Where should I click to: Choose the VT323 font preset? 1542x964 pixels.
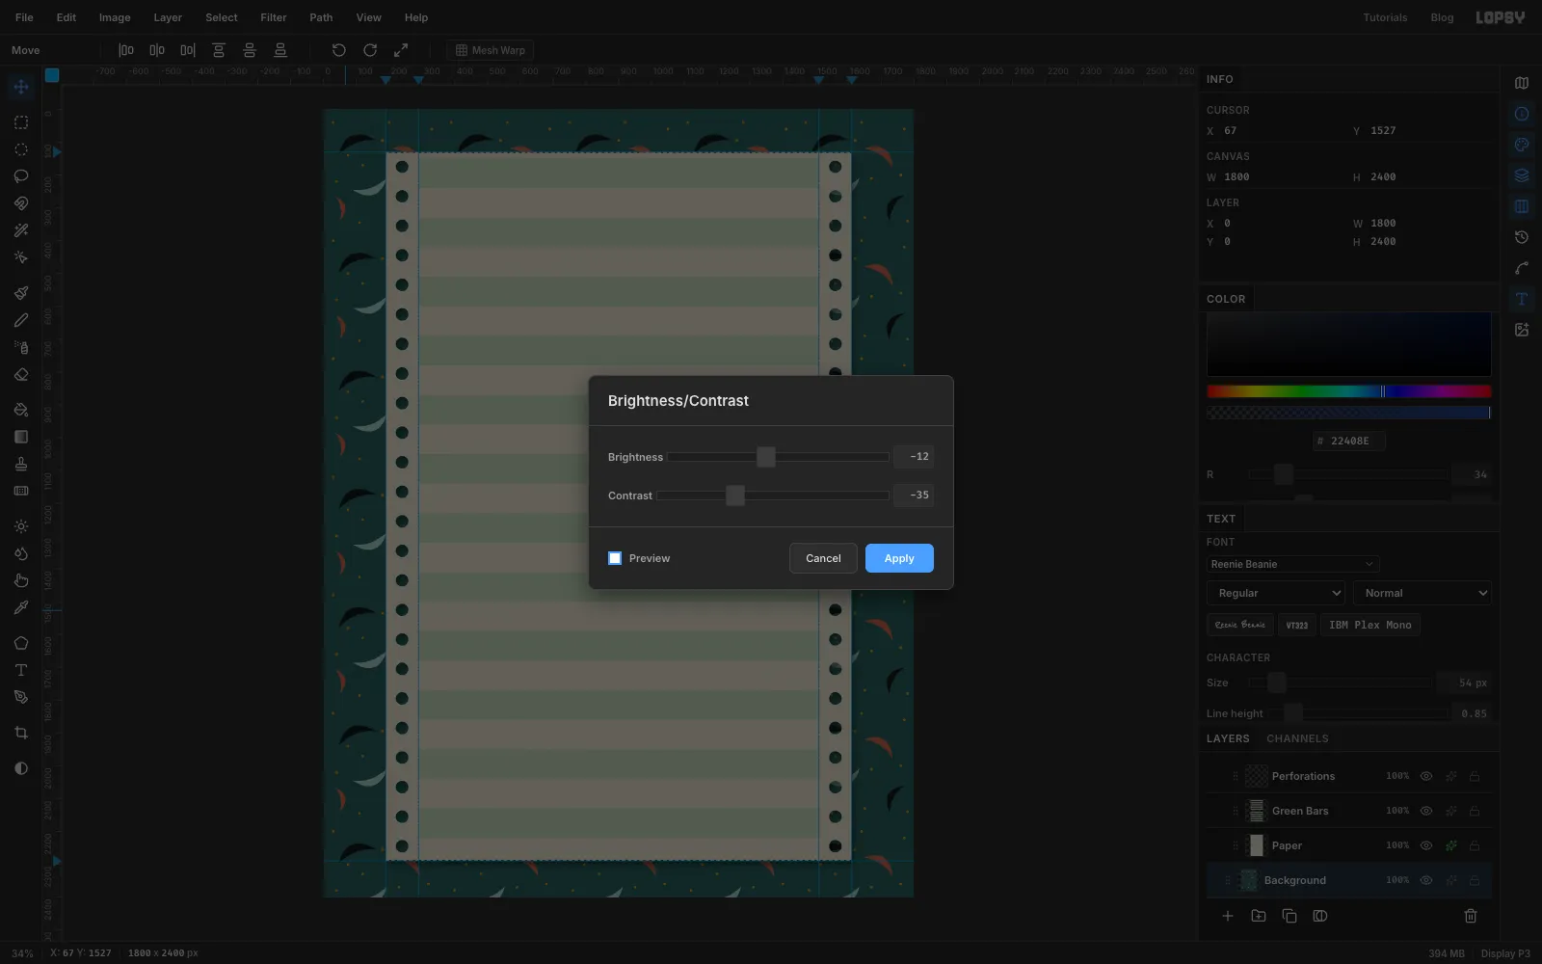(x=1297, y=625)
